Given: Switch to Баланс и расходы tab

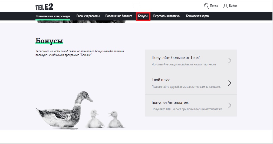Looking at the screenshot, I should click(88, 16).
